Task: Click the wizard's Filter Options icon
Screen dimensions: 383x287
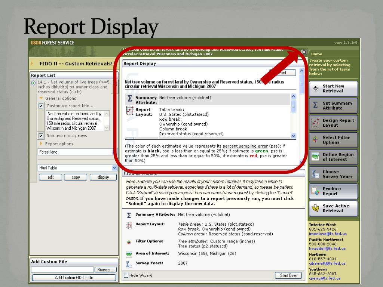Action: click(129, 242)
